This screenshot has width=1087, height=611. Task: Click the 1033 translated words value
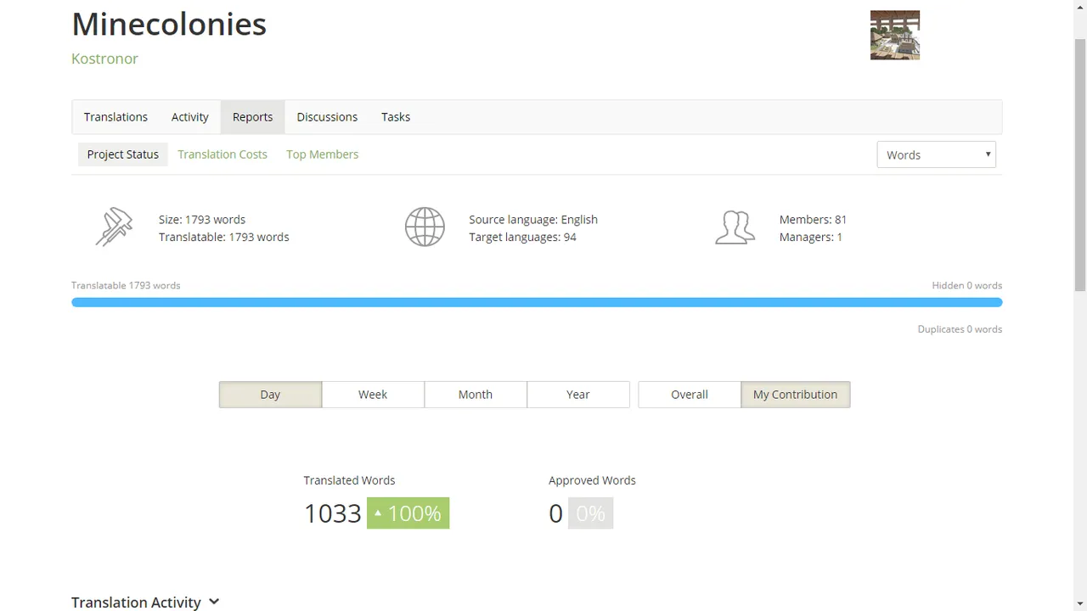point(333,513)
